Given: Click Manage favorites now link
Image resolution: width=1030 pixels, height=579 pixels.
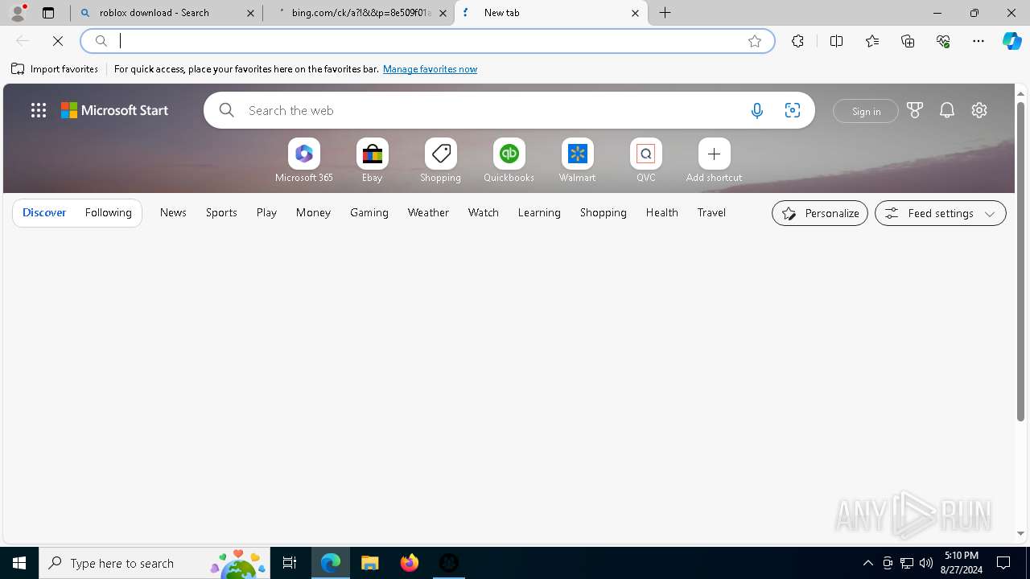Looking at the screenshot, I should point(430,69).
